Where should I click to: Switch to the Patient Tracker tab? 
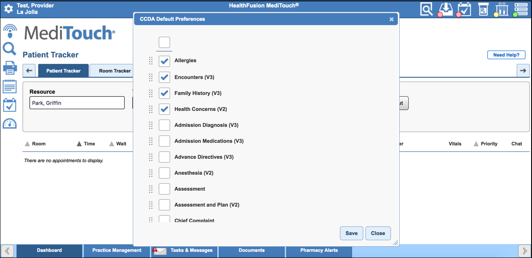[64, 71]
